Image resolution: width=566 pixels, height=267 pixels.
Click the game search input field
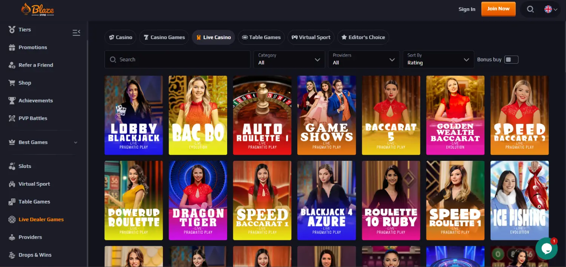(177, 60)
